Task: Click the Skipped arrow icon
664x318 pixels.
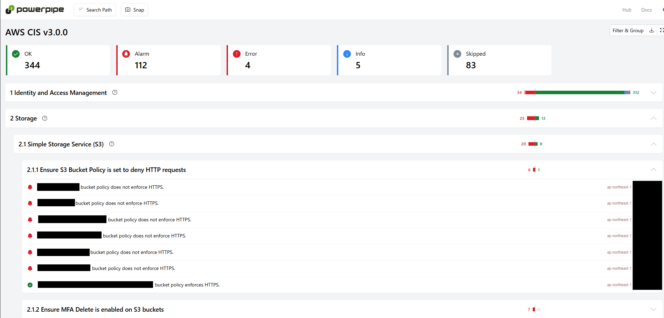Action: point(457,54)
